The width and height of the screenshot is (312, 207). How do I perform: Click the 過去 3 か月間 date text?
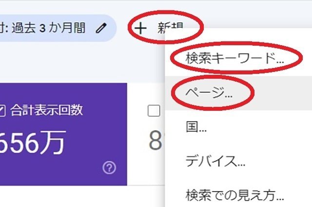pyautogui.click(x=49, y=28)
